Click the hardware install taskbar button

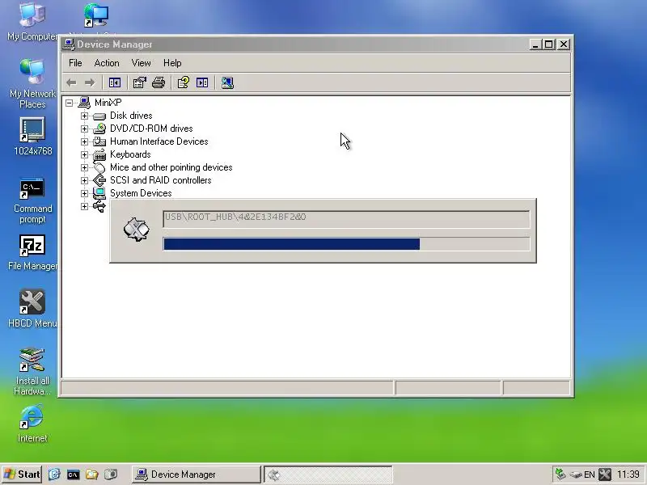click(x=328, y=474)
